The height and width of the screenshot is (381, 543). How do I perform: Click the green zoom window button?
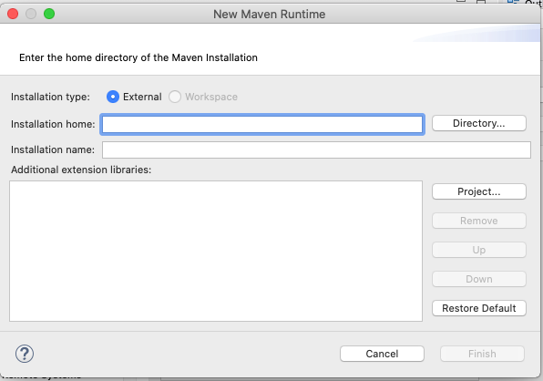click(49, 14)
